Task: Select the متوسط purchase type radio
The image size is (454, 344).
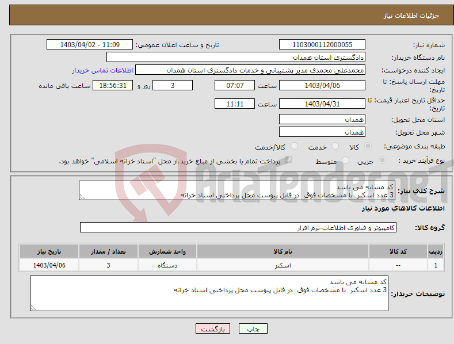Action: [345, 160]
